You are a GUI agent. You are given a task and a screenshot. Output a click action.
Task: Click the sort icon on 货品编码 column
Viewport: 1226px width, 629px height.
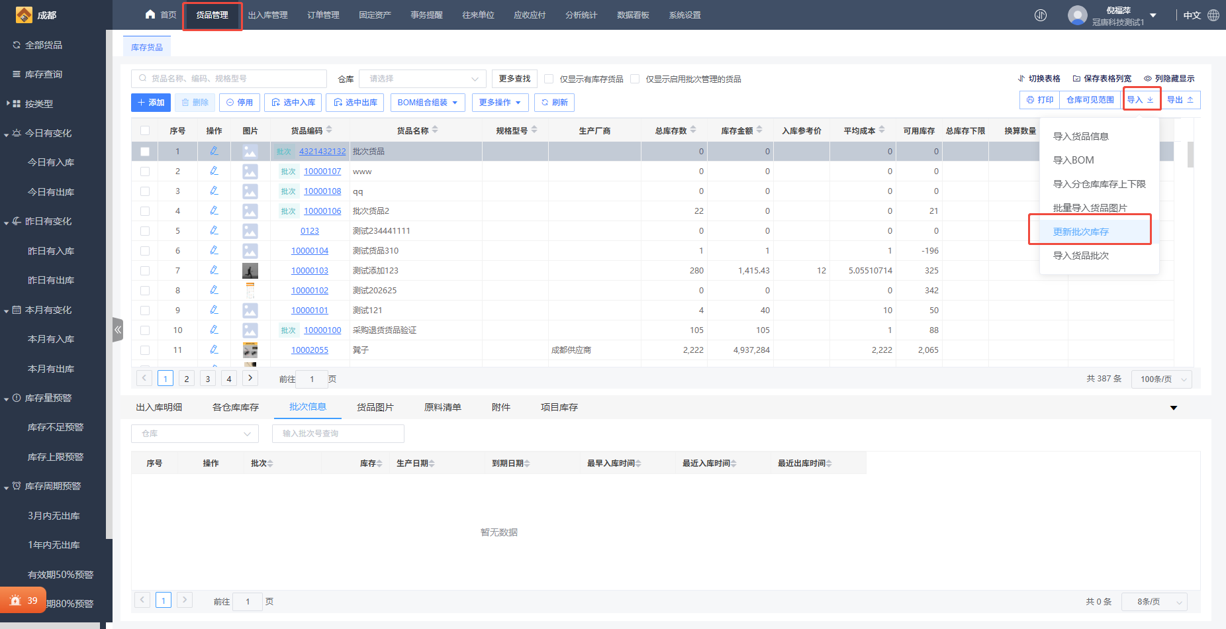click(x=329, y=130)
